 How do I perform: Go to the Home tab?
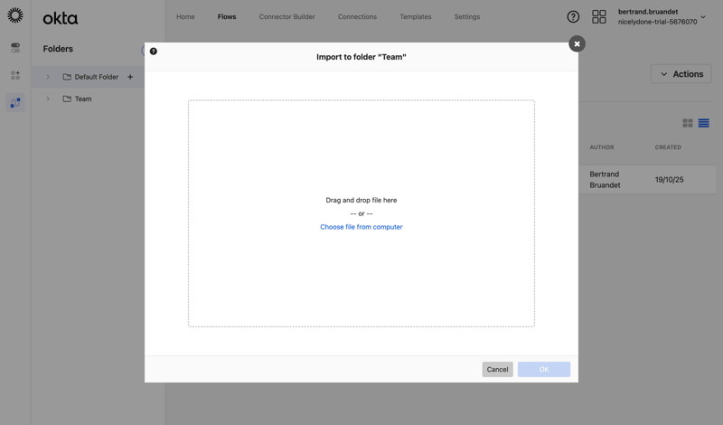(185, 16)
